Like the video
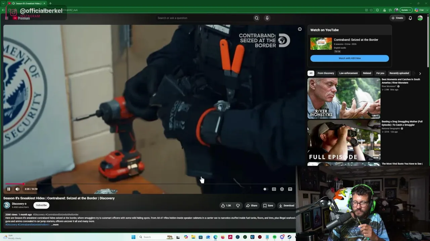This screenshot has width=430, height=241. tap(226, 206)
